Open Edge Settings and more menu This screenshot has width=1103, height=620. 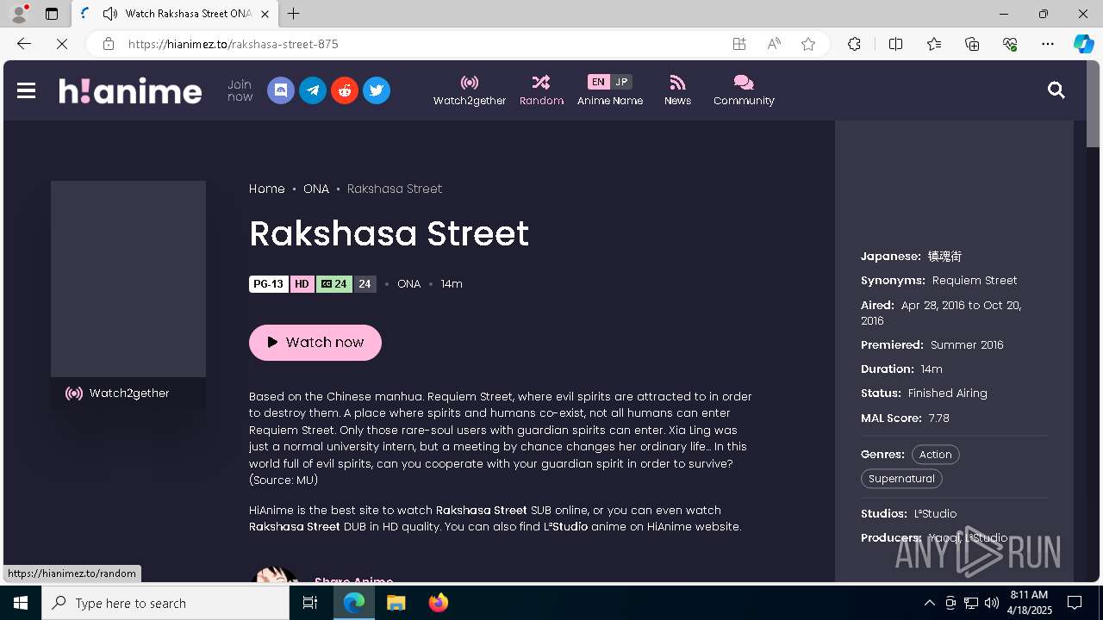1048,44
